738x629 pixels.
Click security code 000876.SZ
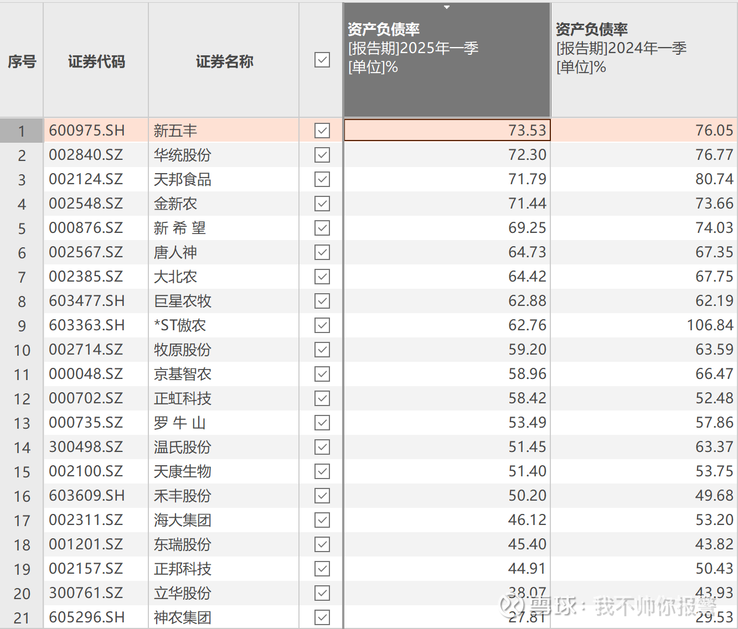86,228
